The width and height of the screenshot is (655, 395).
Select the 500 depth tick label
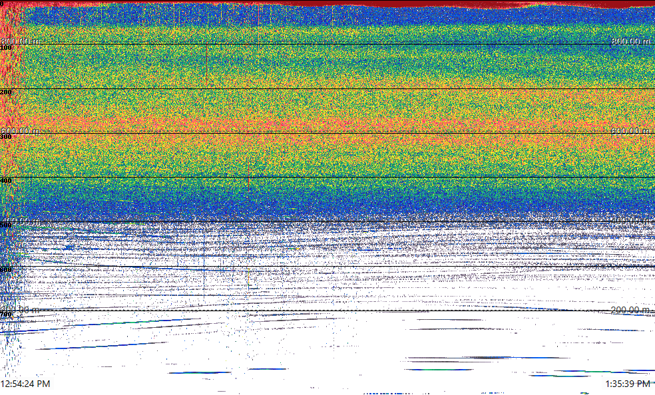[x=6, y=225]
